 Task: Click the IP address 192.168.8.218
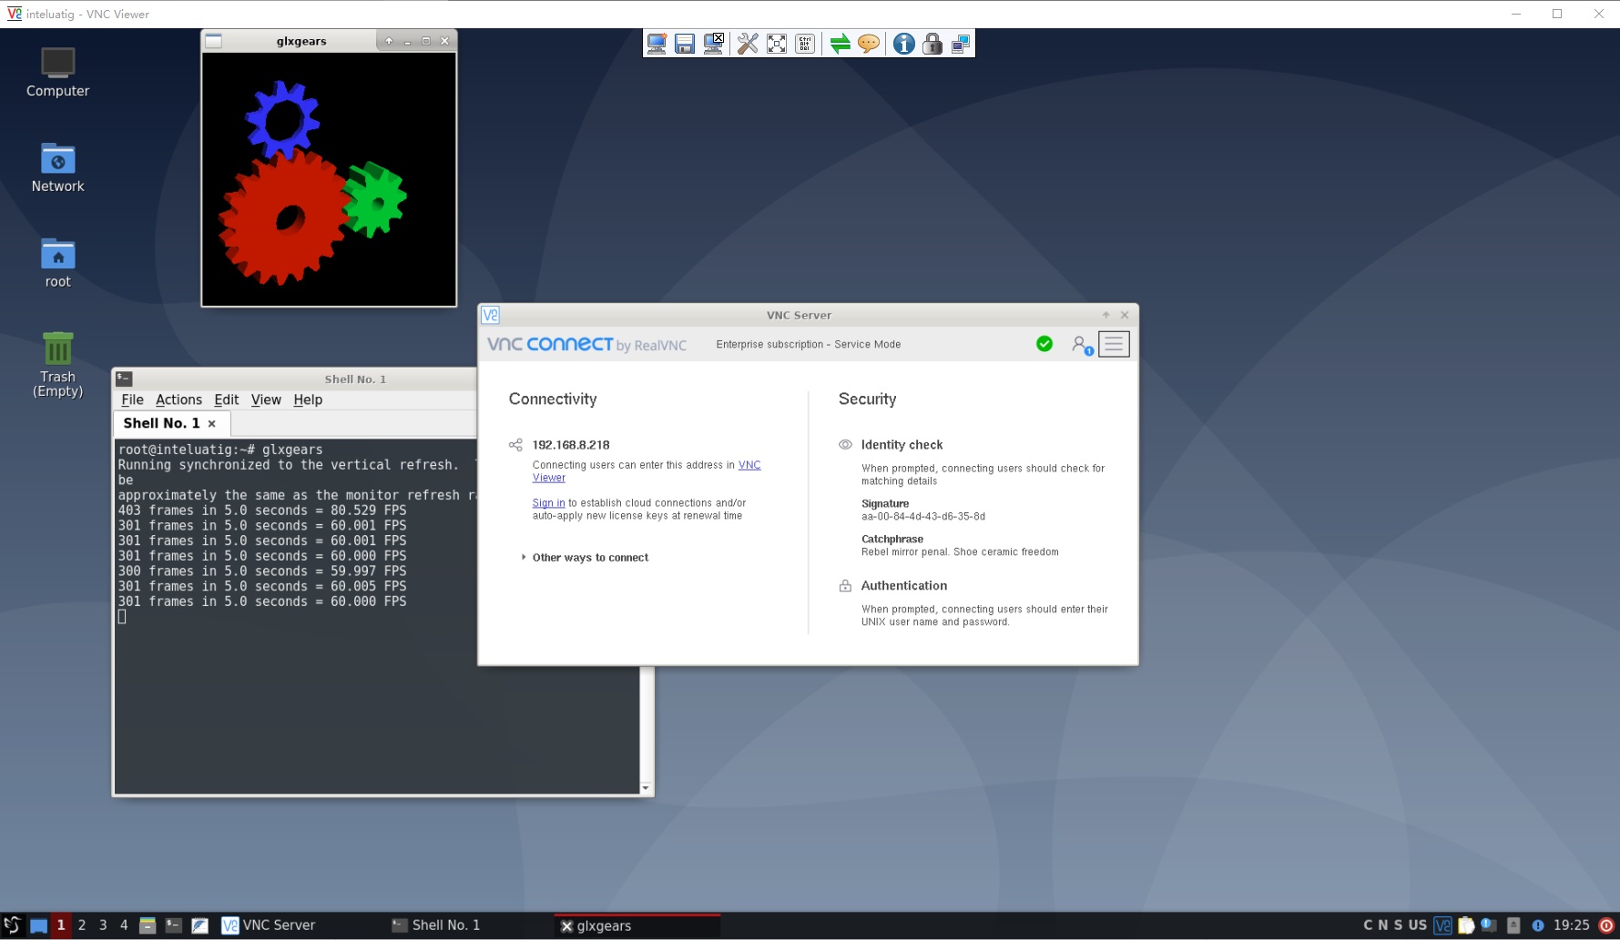[x=571, y=445]
